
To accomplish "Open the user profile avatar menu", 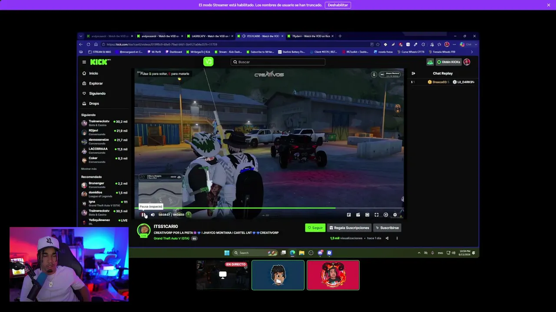I will tap(467, 62).
